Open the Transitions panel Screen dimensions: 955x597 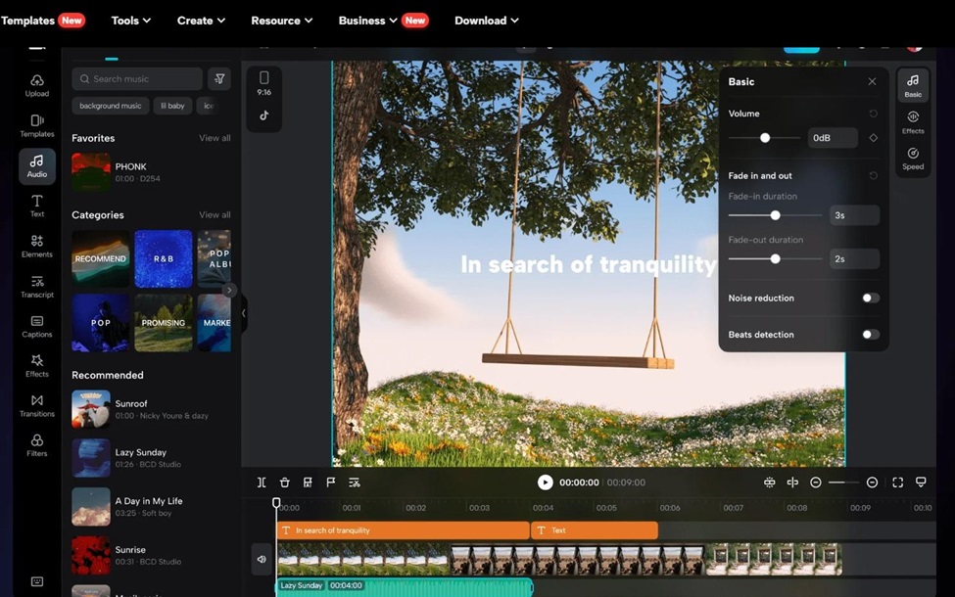pos(36,406)
